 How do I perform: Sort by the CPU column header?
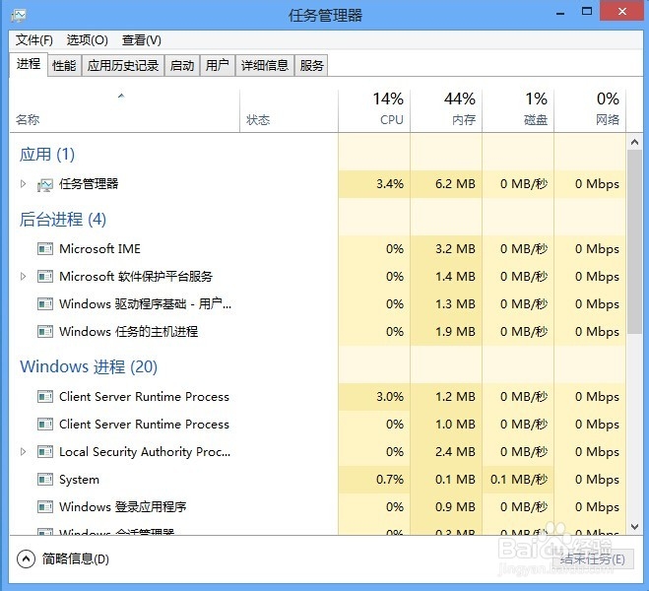(374, 111)
